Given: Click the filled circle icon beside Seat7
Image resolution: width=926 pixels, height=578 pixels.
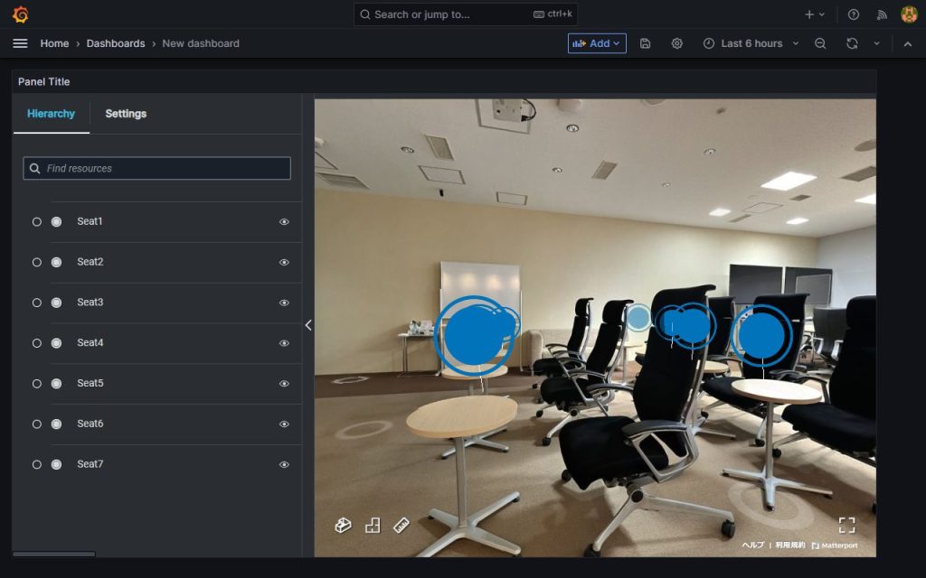Looking at the screenshot, I should pos(56,465).
